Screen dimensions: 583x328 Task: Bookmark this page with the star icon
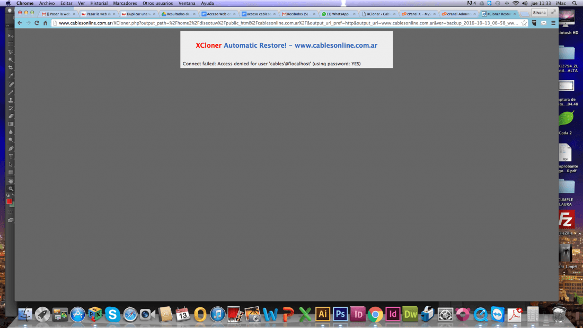click(524, 23)
